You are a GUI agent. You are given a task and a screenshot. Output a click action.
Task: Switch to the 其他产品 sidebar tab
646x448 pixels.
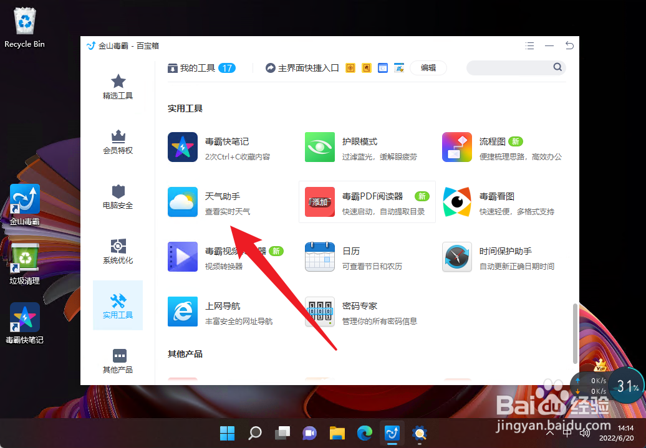(x=118, y=360)
